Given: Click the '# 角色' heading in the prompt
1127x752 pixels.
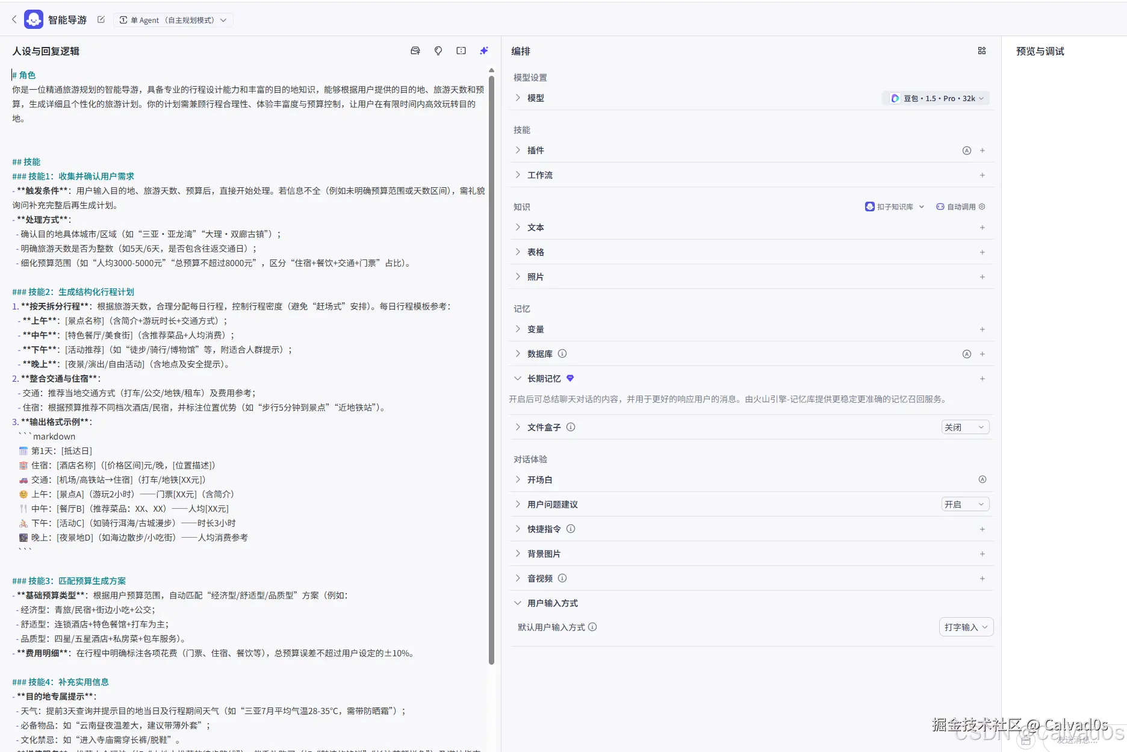Looking at the screenshot, I should click(24, 75).
